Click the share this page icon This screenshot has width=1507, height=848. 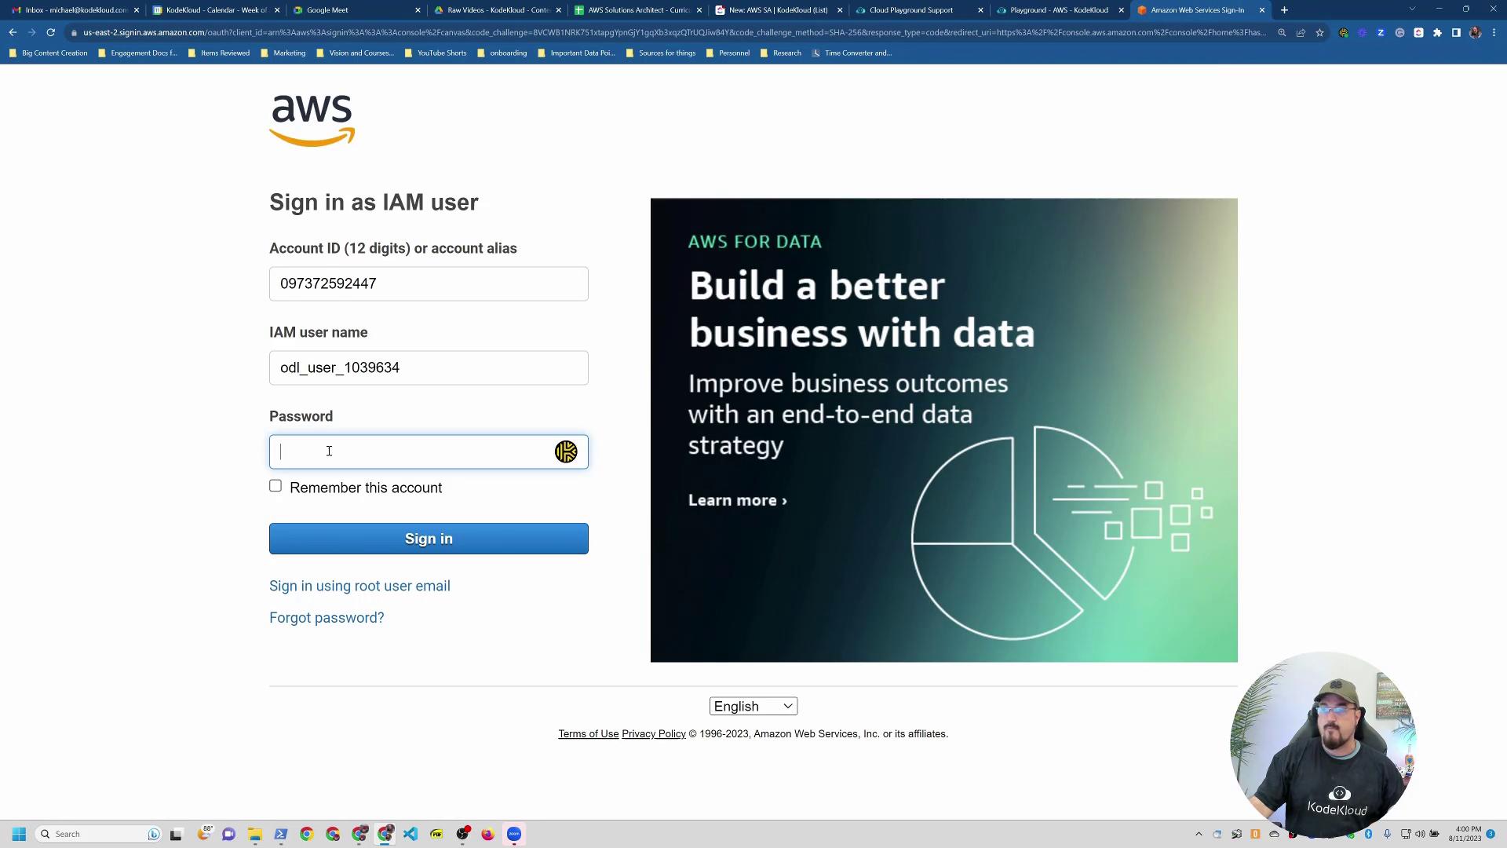pyautogui.click(x=1301, y=33)
